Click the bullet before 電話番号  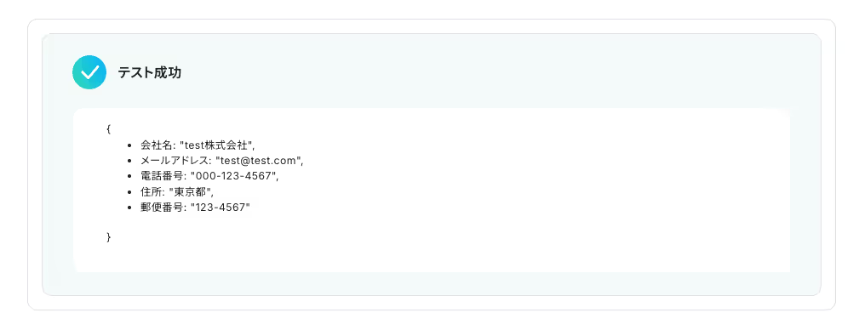pyautogui.click(x=129, y=178)
